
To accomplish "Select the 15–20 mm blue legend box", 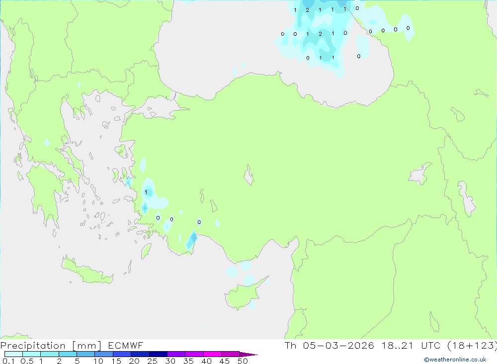I will pyautogui.click(x=122, y=354).
